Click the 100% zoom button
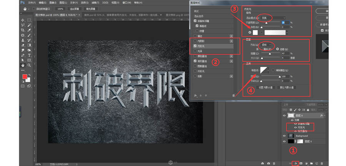This screenshot has height=166, width=346. [x=60, y=9]
